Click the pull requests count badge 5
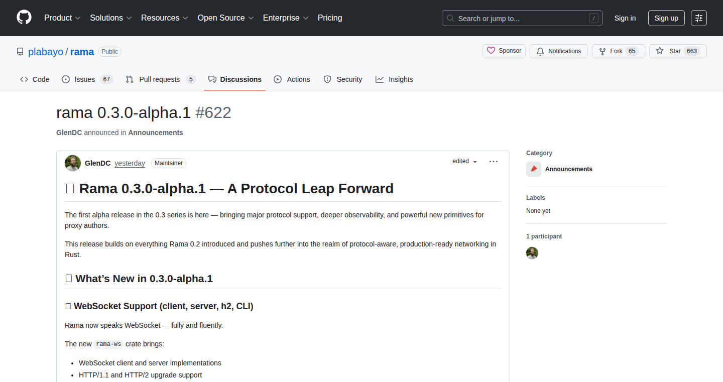The width and height of the screenshot is (723, 382). 190,79
